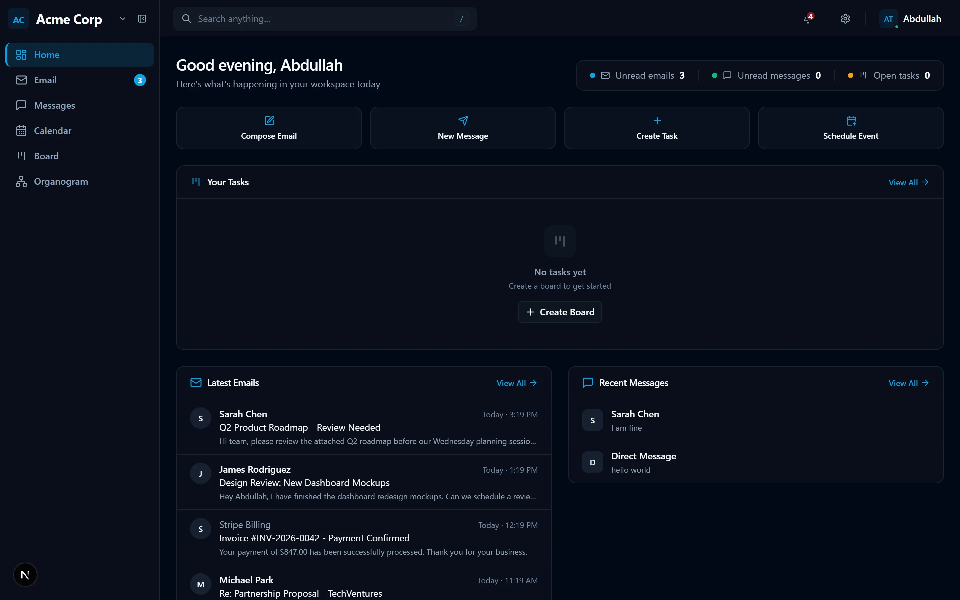
Task: Click the Next.js dev tools badge
Action: (25, 575)
